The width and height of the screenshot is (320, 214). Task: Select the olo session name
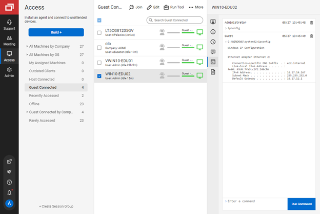(x=108, y=44)
